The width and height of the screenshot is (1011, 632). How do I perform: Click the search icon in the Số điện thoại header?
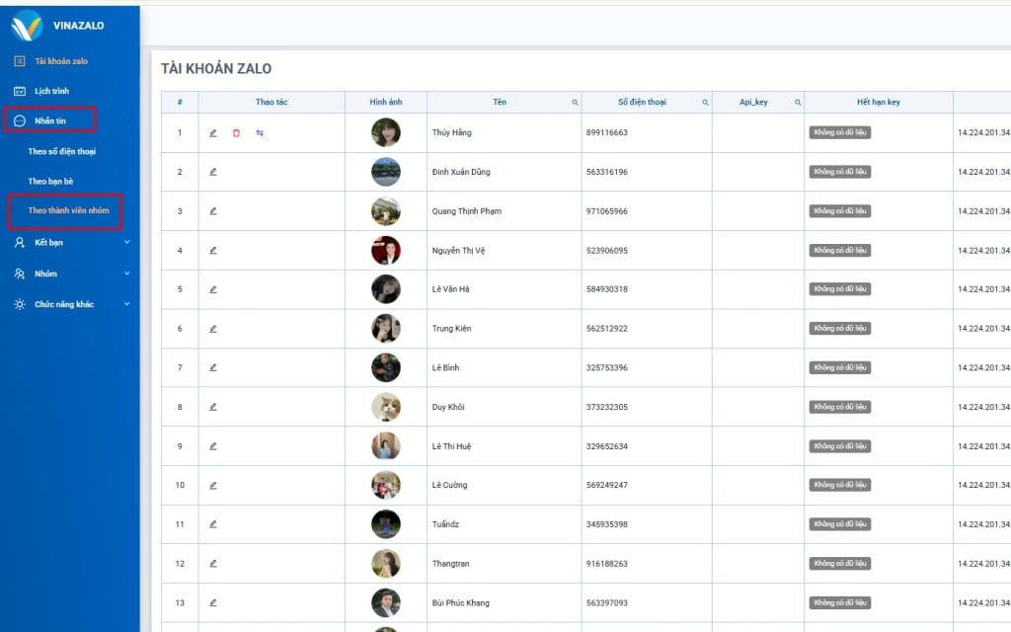(705, 103)
